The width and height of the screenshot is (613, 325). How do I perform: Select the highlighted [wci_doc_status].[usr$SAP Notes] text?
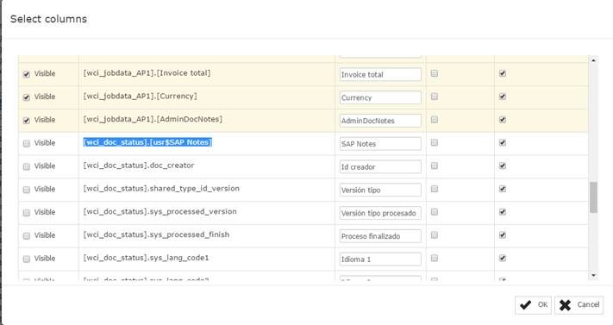(147, 142)
